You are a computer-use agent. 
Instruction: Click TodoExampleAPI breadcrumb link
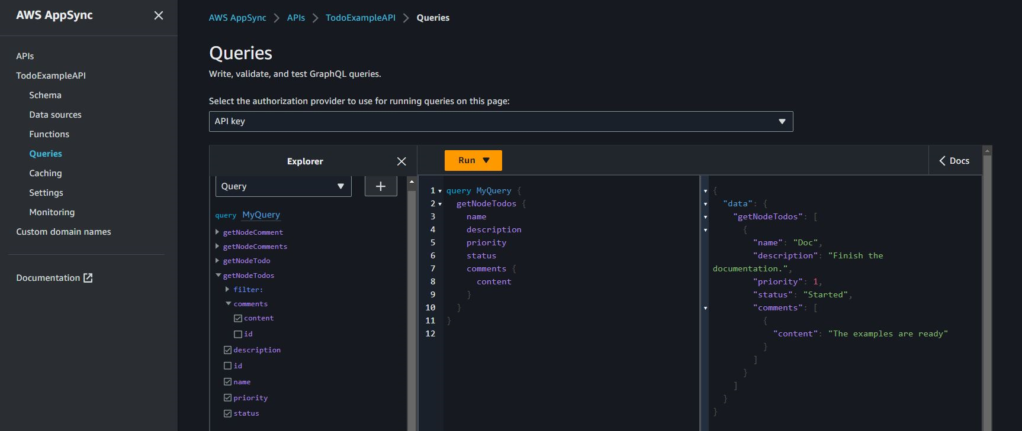[360, 18]
